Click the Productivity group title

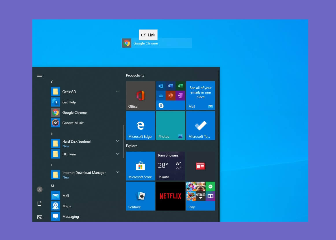click(x=135, y=75)
